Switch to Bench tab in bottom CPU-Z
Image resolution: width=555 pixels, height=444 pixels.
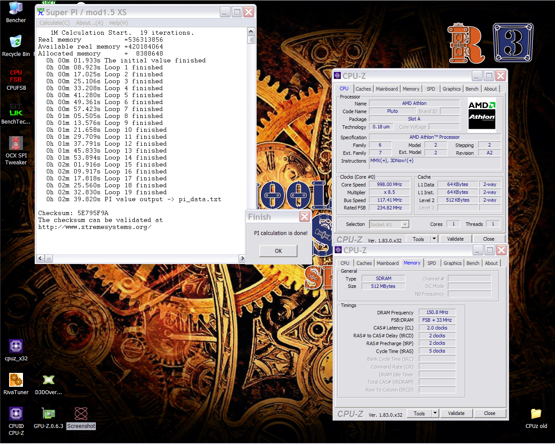pyautogui.click(x=473, y=263)
